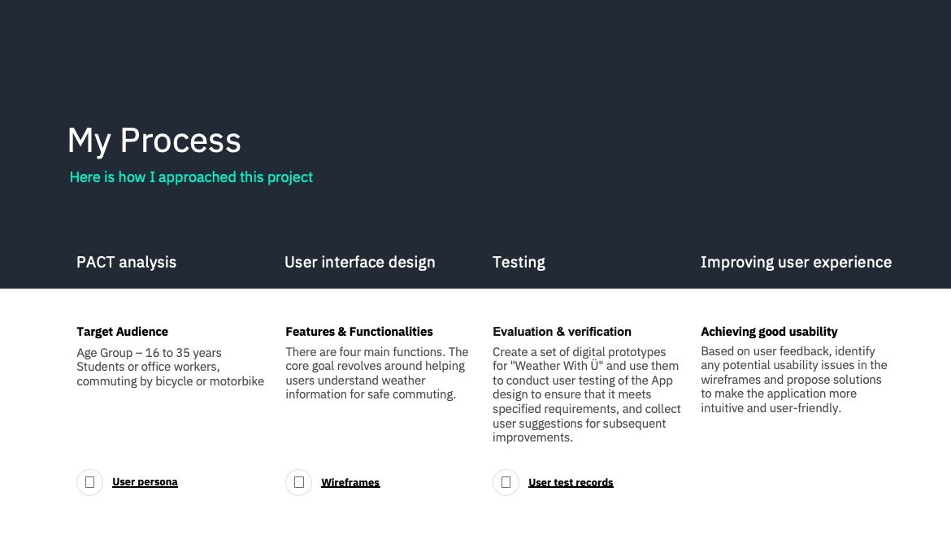The image size is (951, 535).
Task: Select the User interface design heading
Action: tap(359, 262)
